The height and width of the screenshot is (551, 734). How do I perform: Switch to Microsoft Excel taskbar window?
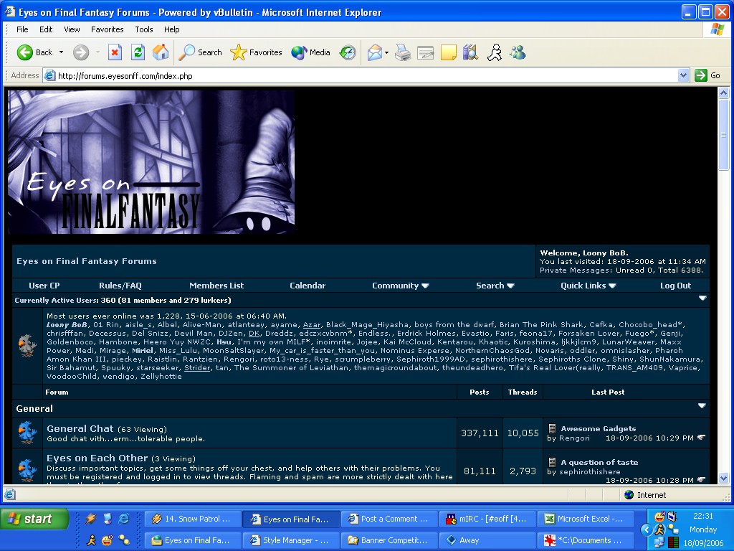click(585, 519)
